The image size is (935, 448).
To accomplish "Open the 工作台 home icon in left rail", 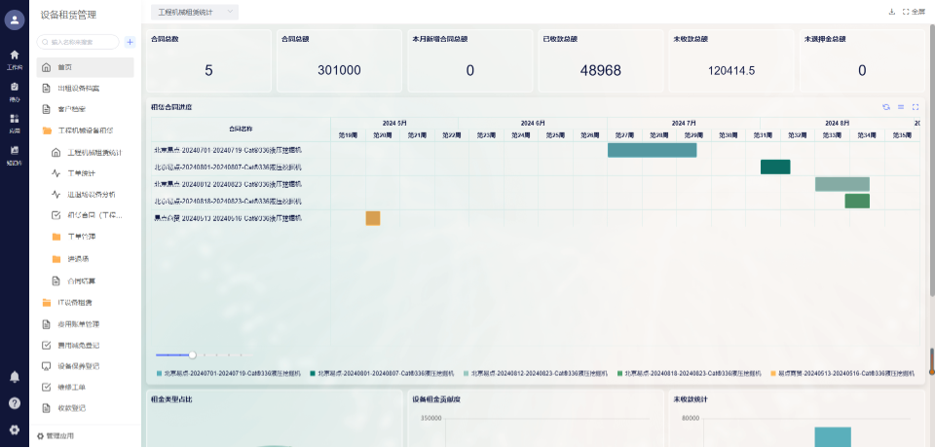I will tap(15, 58).
